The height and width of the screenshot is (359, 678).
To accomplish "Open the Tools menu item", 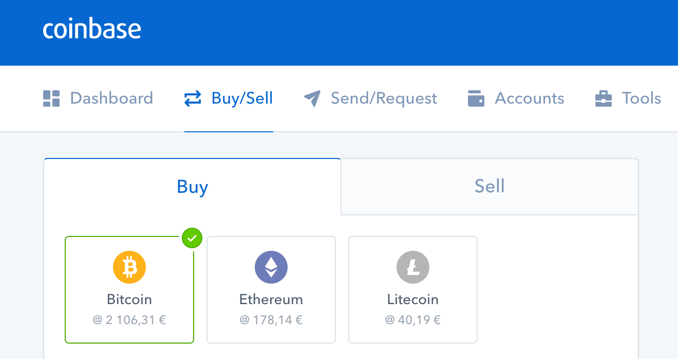I will 628,98.
